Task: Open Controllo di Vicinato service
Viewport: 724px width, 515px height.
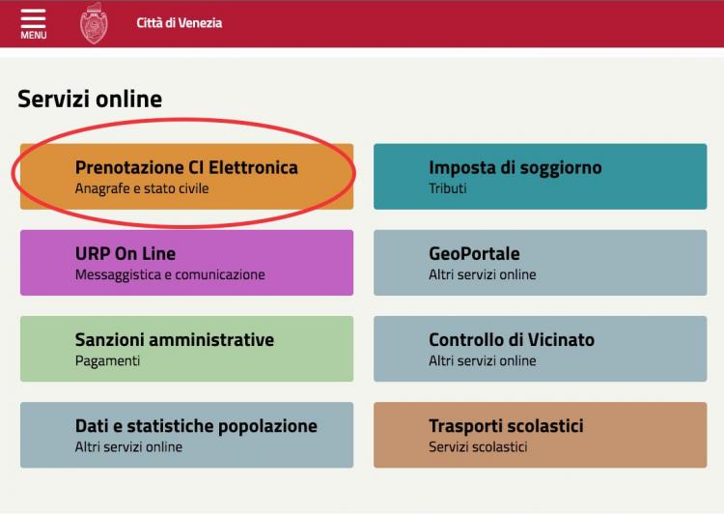Action: [541, 349]
